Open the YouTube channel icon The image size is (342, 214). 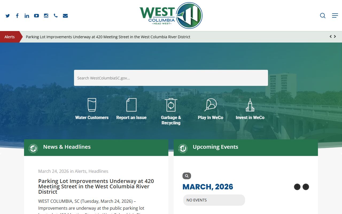(x=36, y=16)
